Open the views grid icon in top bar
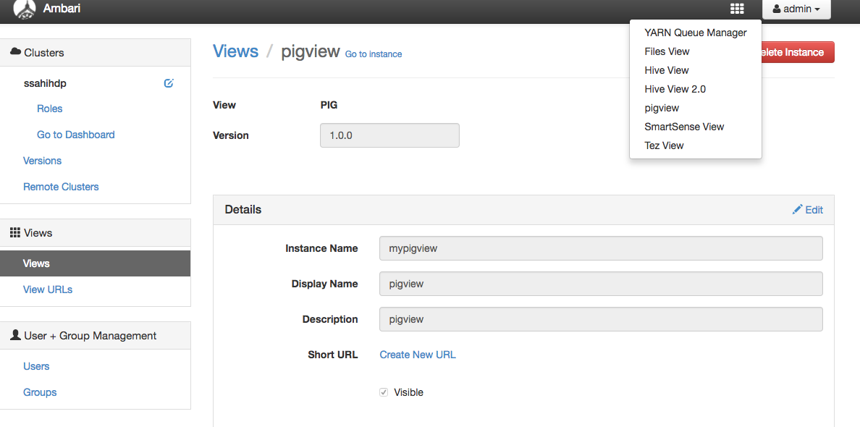The height and width of the screenshot is (427, 860). pyautogui.click(x=736, y=8)
